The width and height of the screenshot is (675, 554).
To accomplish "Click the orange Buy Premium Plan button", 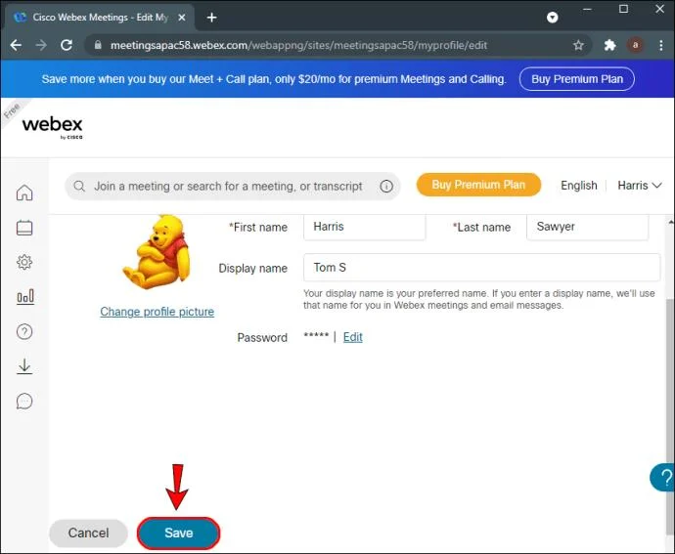I will tap(478, 185).
